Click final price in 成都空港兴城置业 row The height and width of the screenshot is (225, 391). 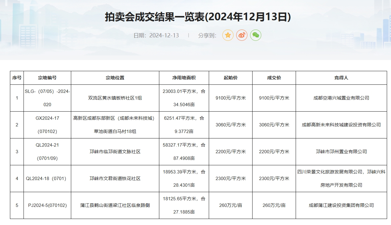[274, 98]
